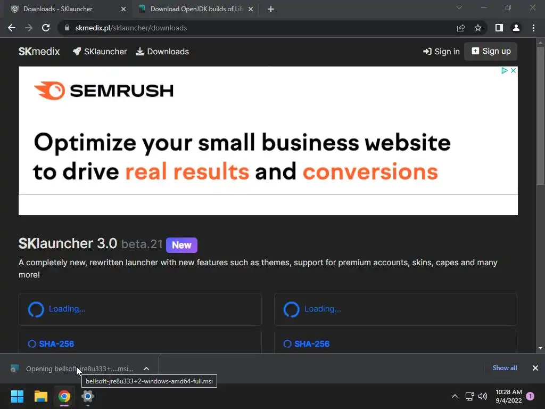The image size is (545, 409).
Task: Open a new browser tab
Action: click(271, 9)
